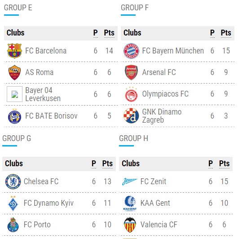Click the Valencia CF crest
This screenshot has width=238, height=239.
click(130, 225)
